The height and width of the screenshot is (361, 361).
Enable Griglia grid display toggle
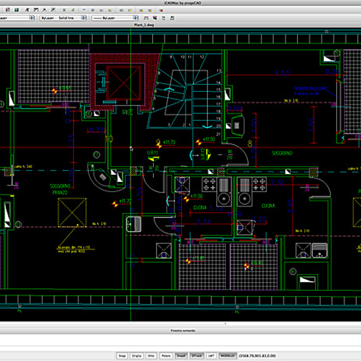click(136, 356)
